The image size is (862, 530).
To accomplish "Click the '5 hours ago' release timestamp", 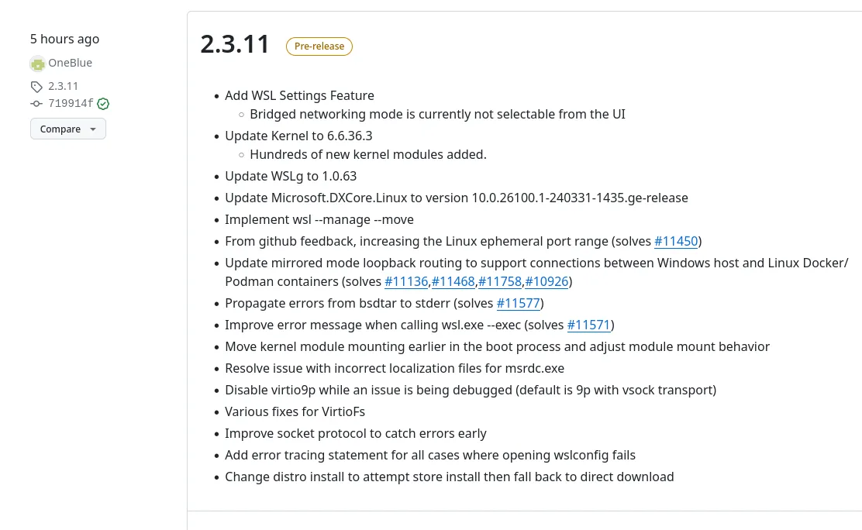I will (x=64, y=39).
